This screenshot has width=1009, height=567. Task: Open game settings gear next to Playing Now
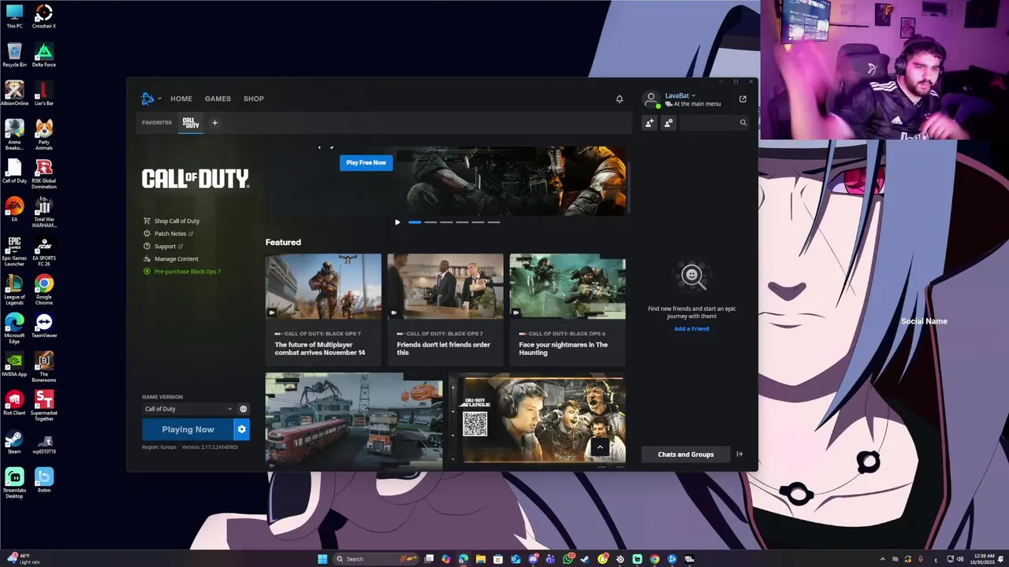point(242,429)
